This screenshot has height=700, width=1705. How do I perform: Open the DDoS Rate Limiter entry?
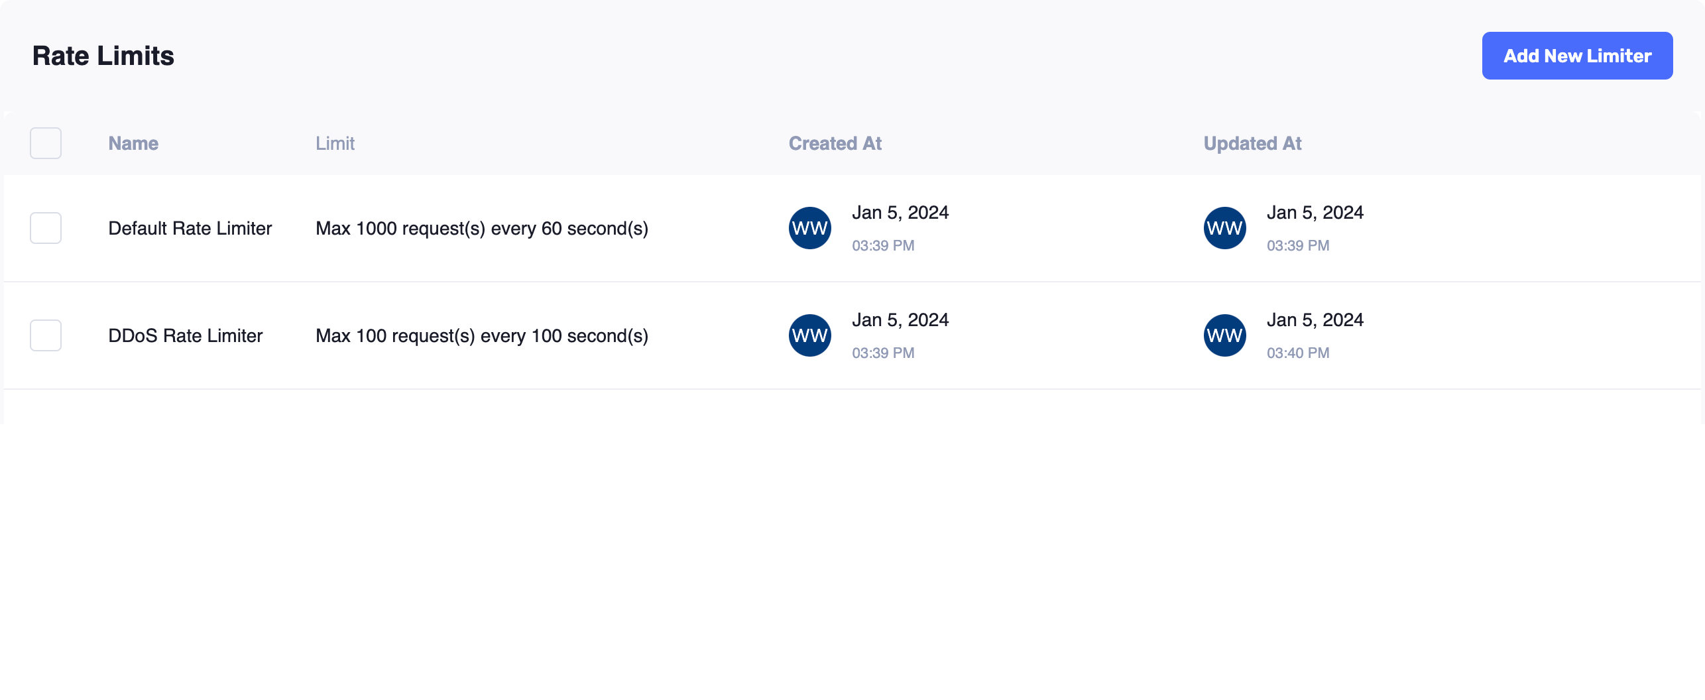point(185,335)
